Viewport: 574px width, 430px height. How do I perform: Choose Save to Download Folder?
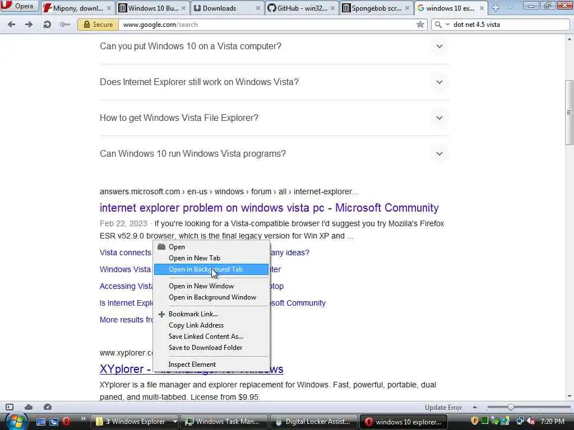[211, 348]
